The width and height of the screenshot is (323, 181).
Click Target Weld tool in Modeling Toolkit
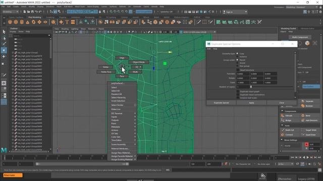tap(310, 130)
